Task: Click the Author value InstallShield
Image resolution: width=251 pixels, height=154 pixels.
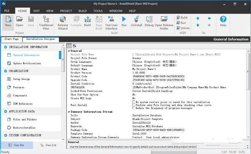Action: (x=141, y=123)
